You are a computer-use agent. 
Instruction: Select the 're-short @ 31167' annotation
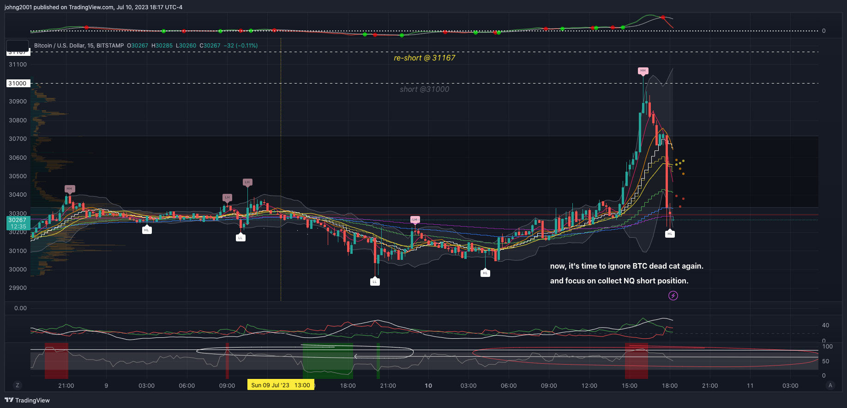pyautogui.click(x=424, y=58)
